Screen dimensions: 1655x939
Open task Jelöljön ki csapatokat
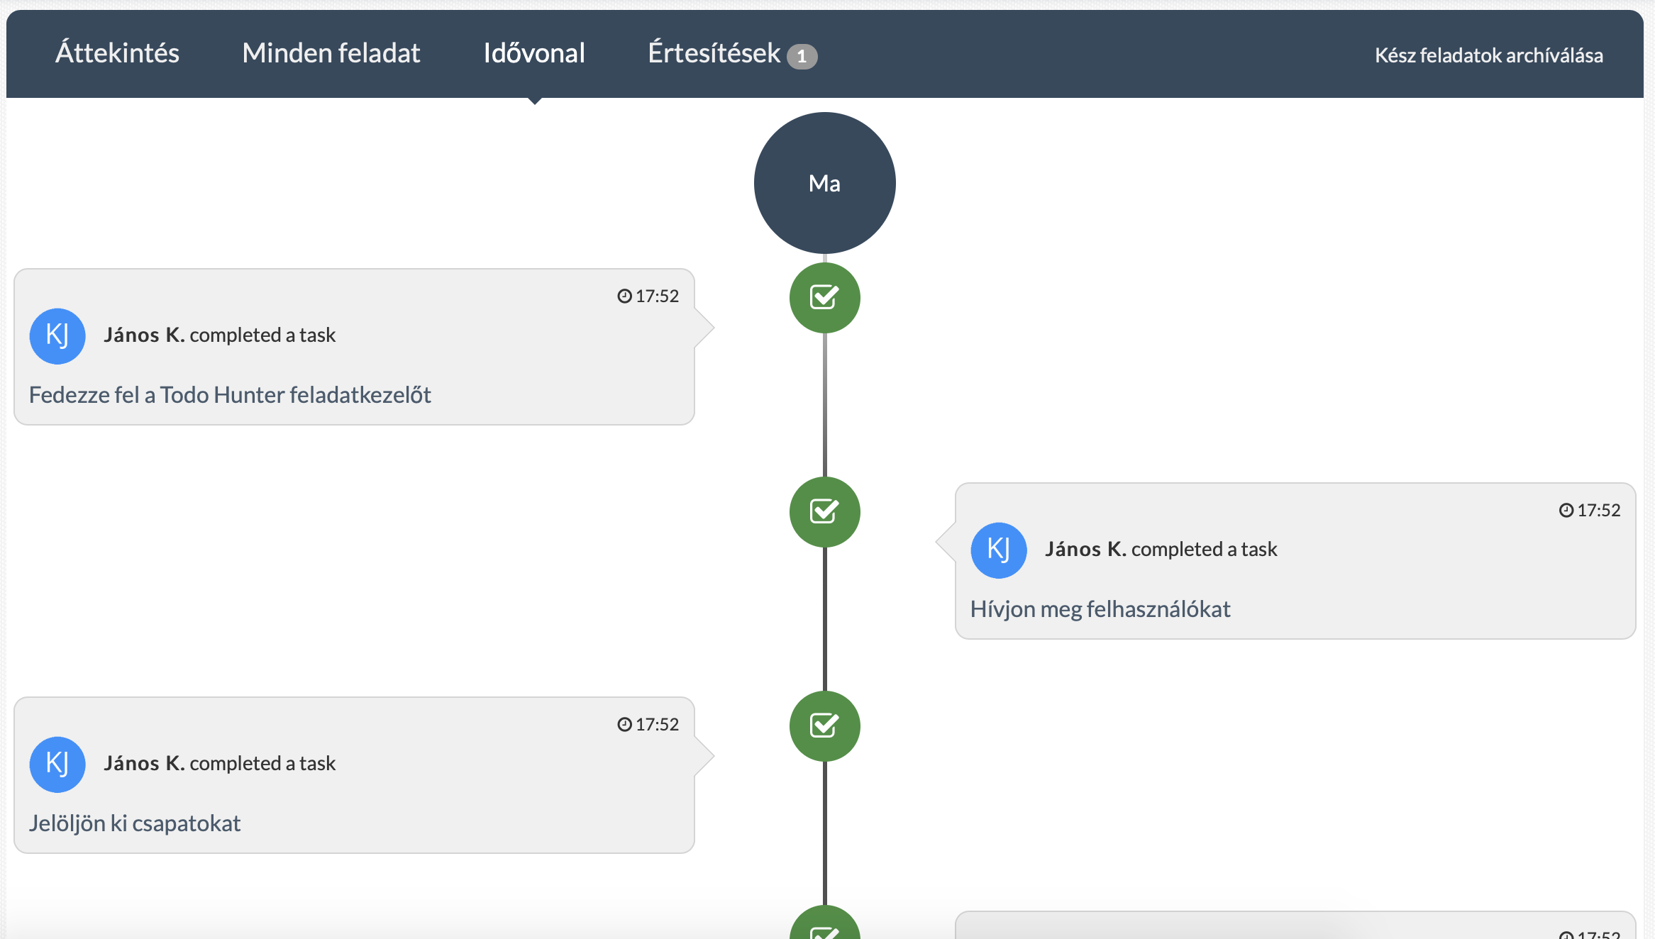pos(135,823)
